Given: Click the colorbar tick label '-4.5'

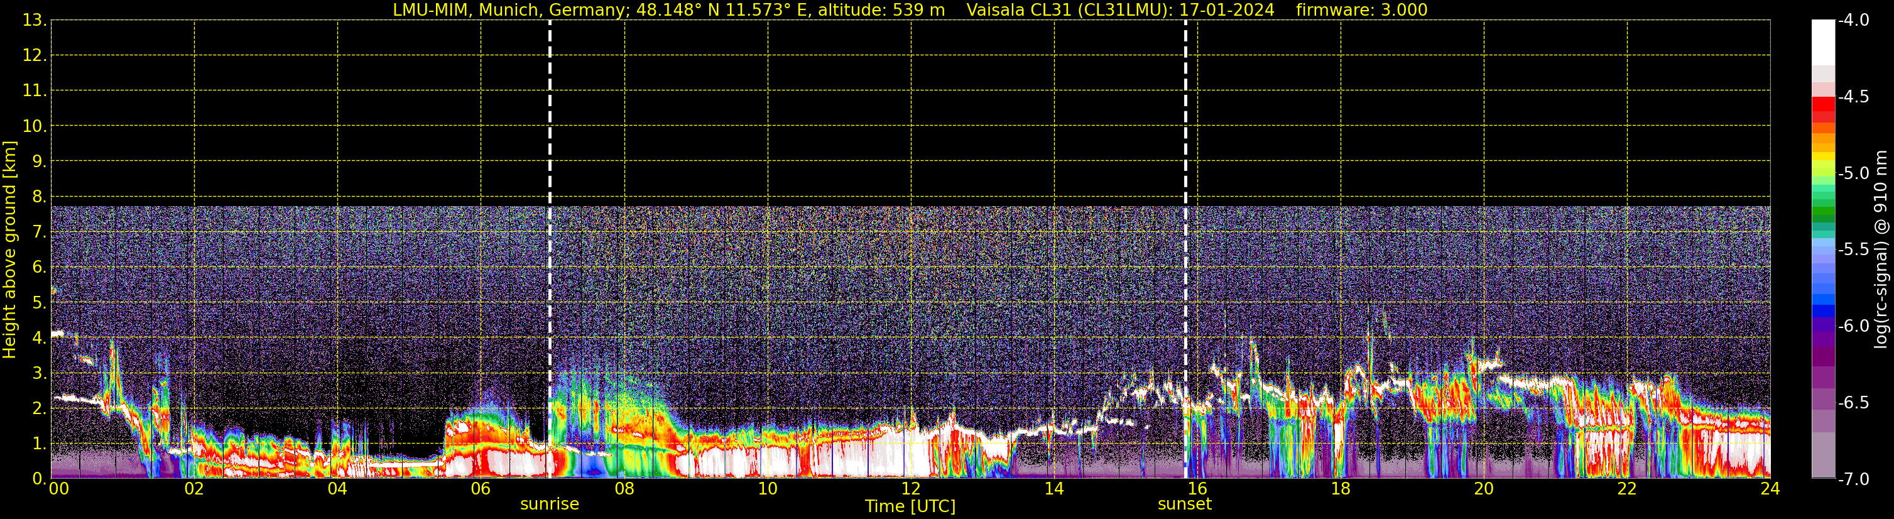Looking at the screenshot, I should pos(1854,97).
